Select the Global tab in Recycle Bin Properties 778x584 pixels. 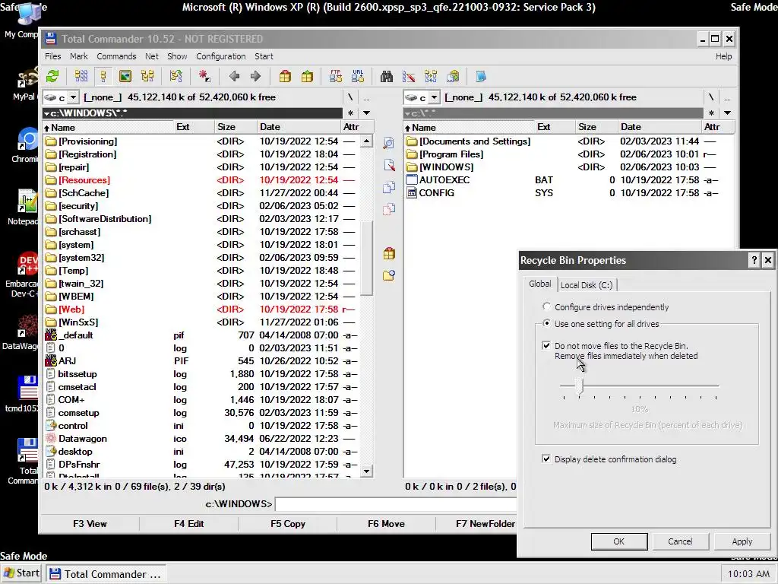[x=540, y=284]
